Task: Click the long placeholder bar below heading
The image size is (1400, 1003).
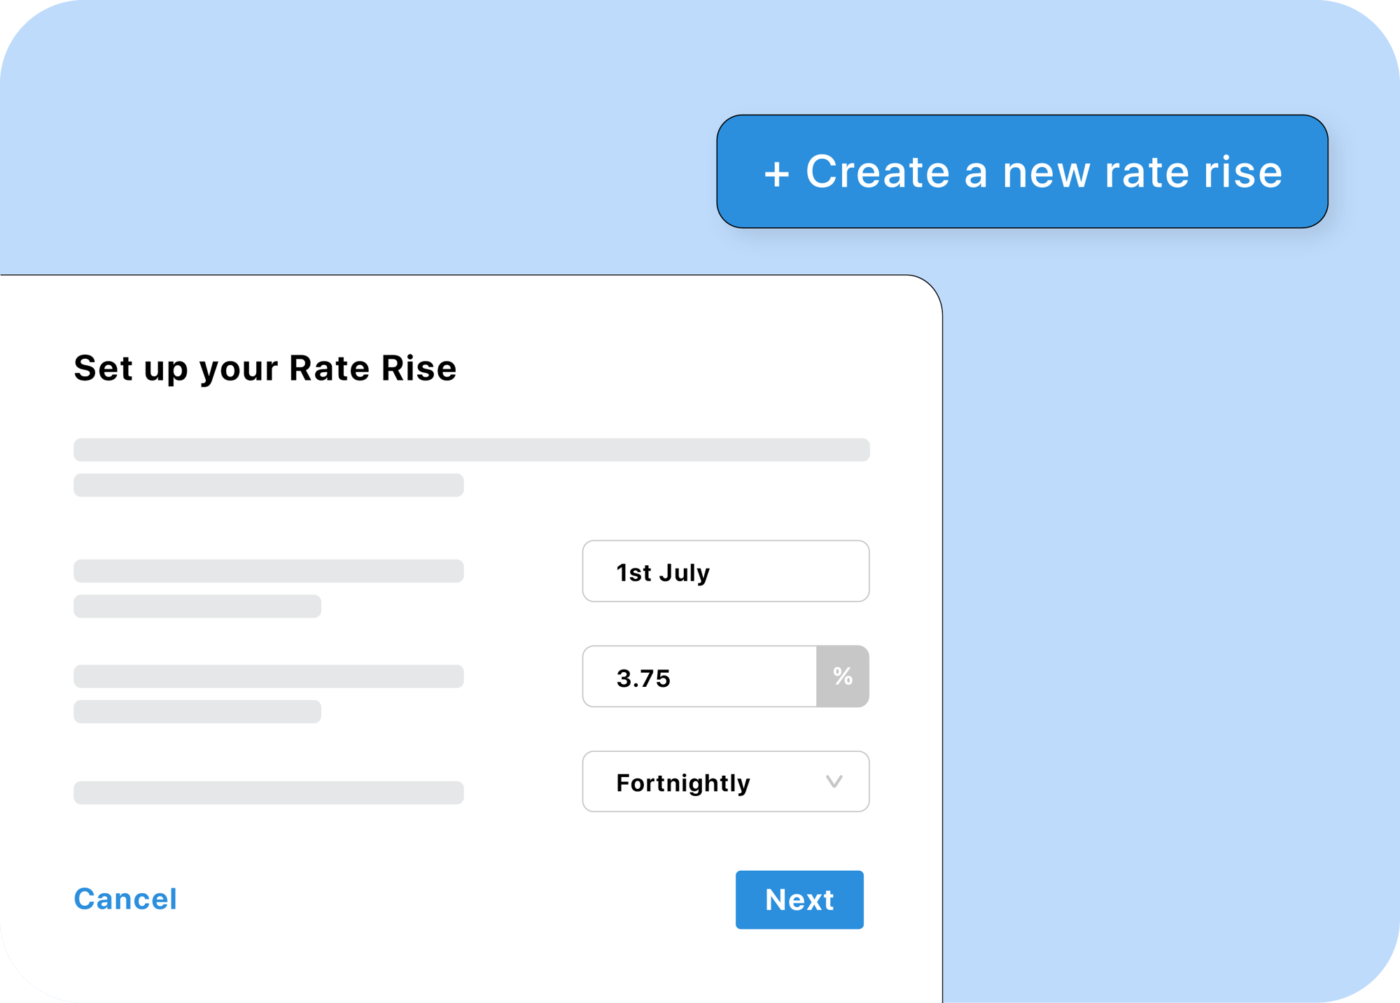Action: pyautogui.click(x=472, y=450)
